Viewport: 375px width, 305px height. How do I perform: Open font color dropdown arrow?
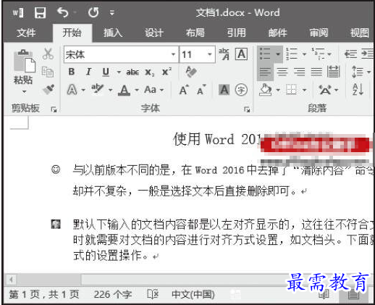[x=137, y=90]
